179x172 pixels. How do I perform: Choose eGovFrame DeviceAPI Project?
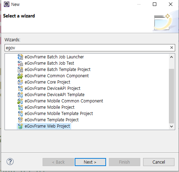tap(52, 88)
